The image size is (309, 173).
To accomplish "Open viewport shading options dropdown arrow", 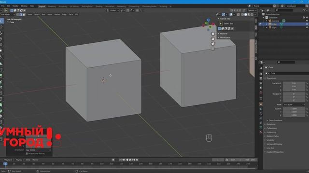I will [255, 14].
